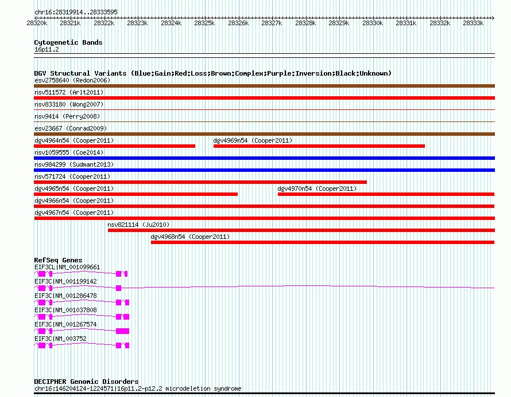The image size is (511, 397).
Task: Click the 28320k ruler tick label
Action: click(37, 23)
